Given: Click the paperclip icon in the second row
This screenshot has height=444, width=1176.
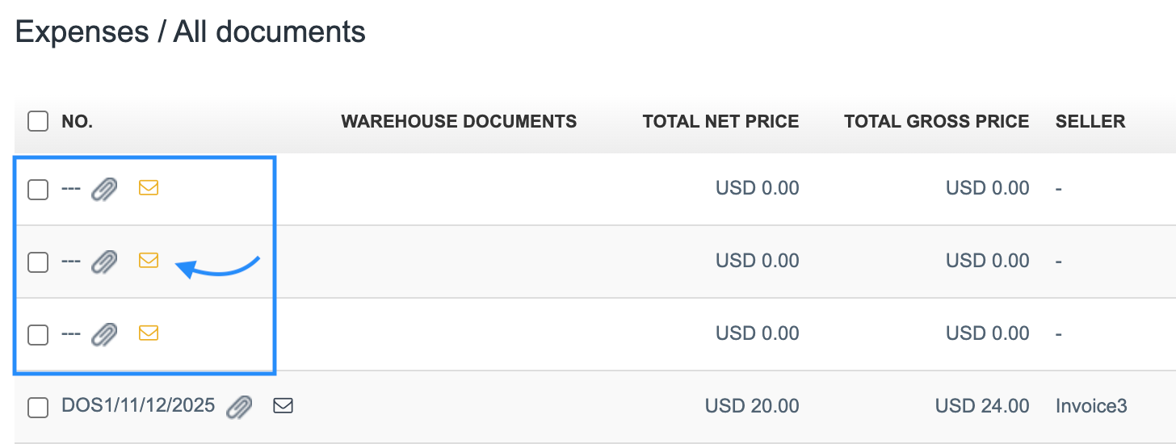Looking at the screenshot, I should coord(104,262).
